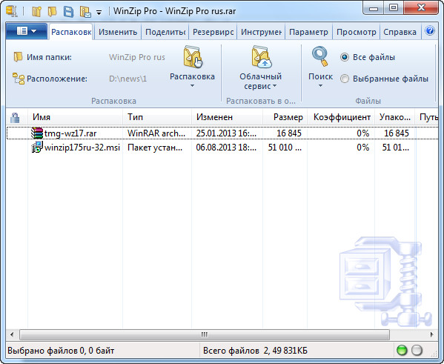Close the WinZip Pro window

421,8
